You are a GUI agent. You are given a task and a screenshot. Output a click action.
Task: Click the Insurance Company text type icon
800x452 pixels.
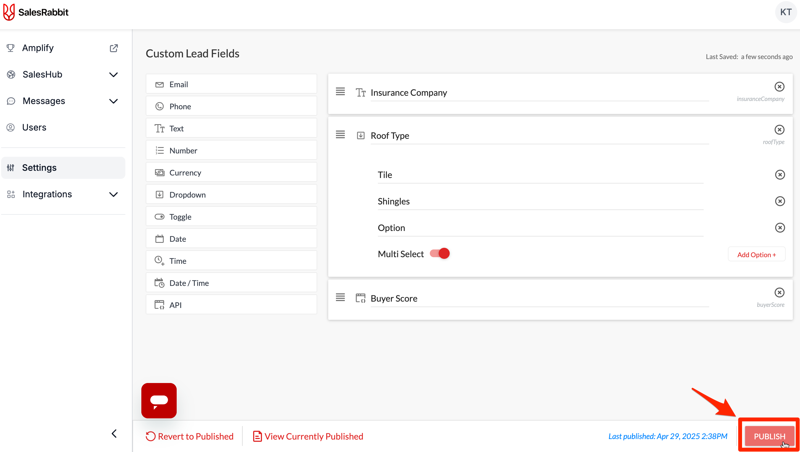[x=361, y=92]
